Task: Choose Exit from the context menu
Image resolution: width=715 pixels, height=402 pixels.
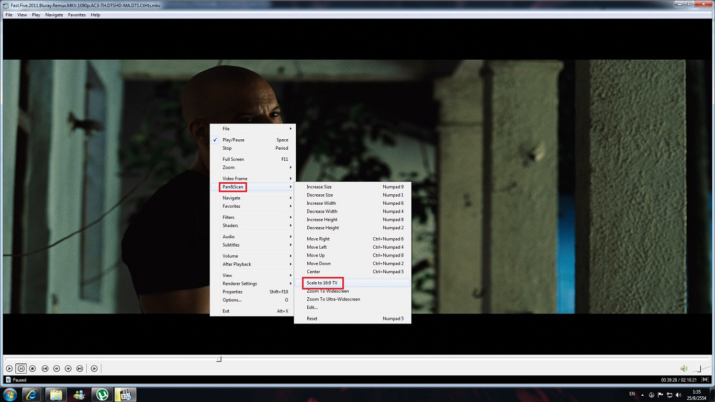Action: pos(253,311)
